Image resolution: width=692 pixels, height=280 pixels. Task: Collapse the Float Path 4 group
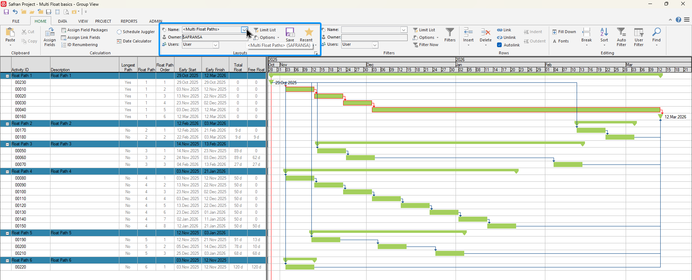(x=7, y=172)
